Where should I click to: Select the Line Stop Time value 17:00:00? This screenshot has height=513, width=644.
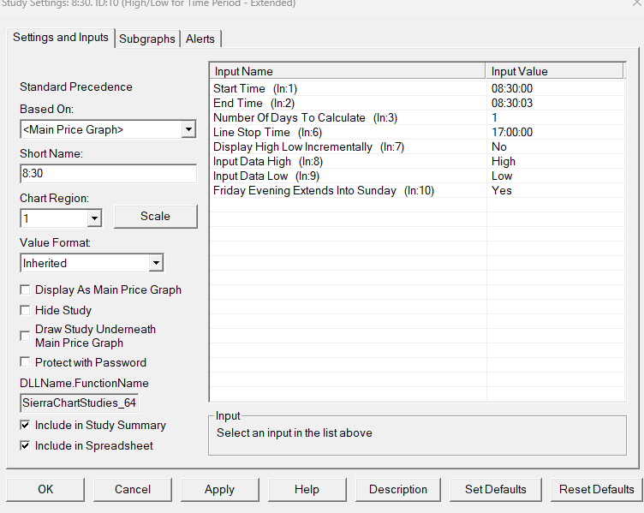click(512, 132)
